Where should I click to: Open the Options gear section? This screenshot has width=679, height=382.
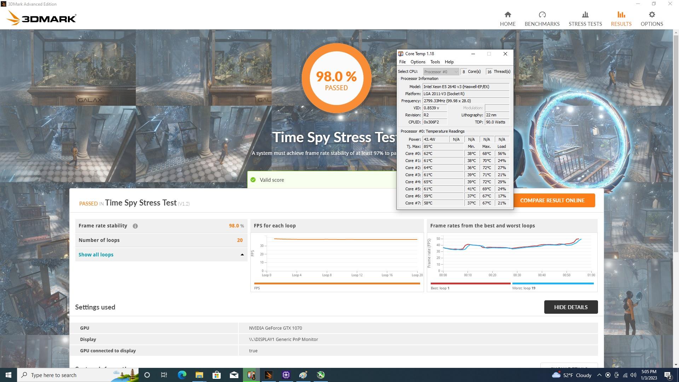click(x=652, y=19)
